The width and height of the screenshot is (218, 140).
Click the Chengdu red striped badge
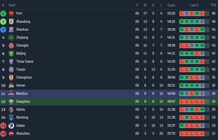pos(11,46)
